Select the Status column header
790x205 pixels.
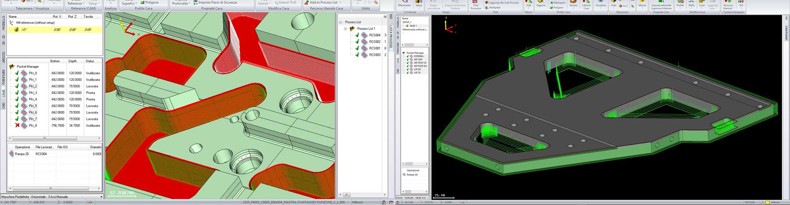90,61
